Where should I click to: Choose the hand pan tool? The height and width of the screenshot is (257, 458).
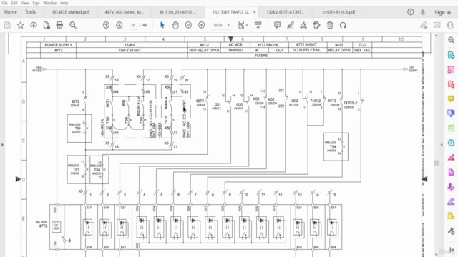[x=175, y=25]
